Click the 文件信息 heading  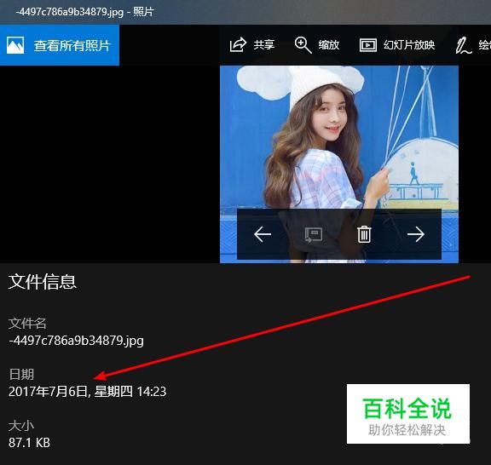[43, 282]
